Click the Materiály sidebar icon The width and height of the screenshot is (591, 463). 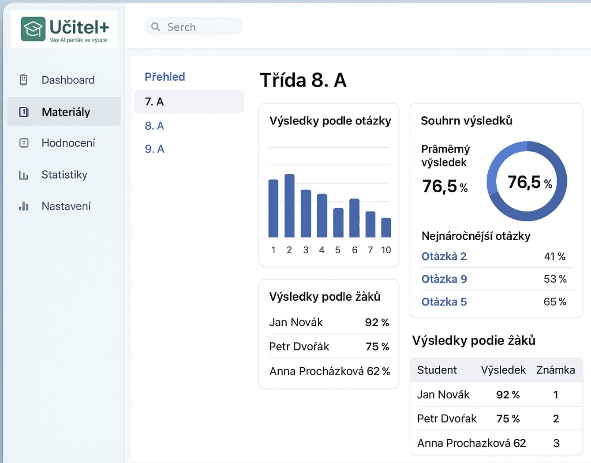coord(24,112)
